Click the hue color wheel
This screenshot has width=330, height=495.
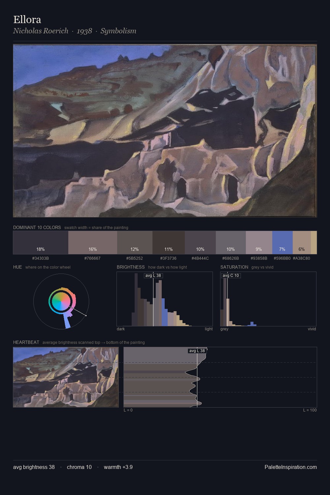click(x=61, y=302)
